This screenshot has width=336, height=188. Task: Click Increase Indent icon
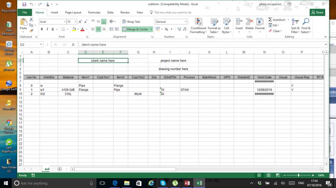[117, 29]
